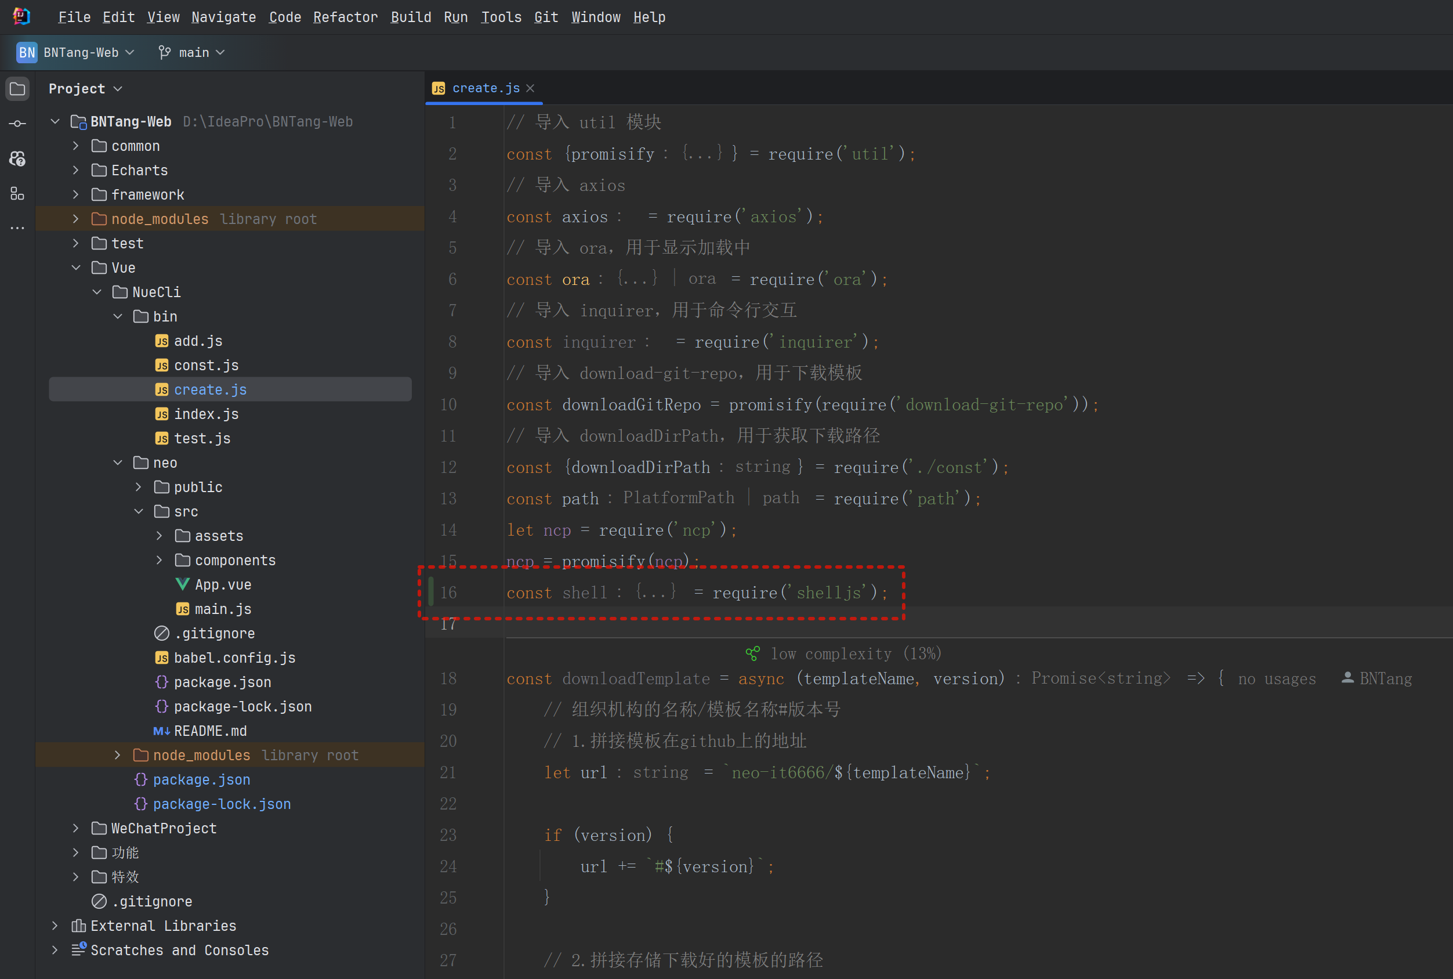
Task: Click the green change marker at line 16
Action: click(431, 592)
